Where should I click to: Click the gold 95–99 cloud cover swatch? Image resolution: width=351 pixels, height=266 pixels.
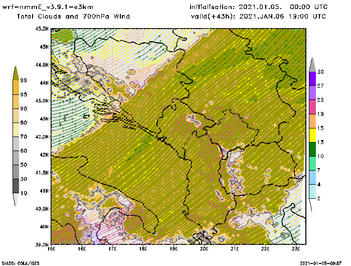tap(16, 87)
